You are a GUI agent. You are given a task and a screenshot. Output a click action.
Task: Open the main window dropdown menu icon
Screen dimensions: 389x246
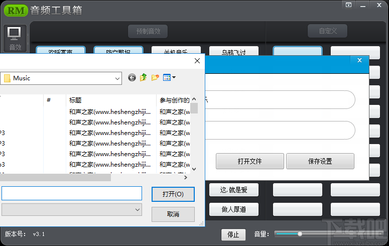[x=348, y=5]
